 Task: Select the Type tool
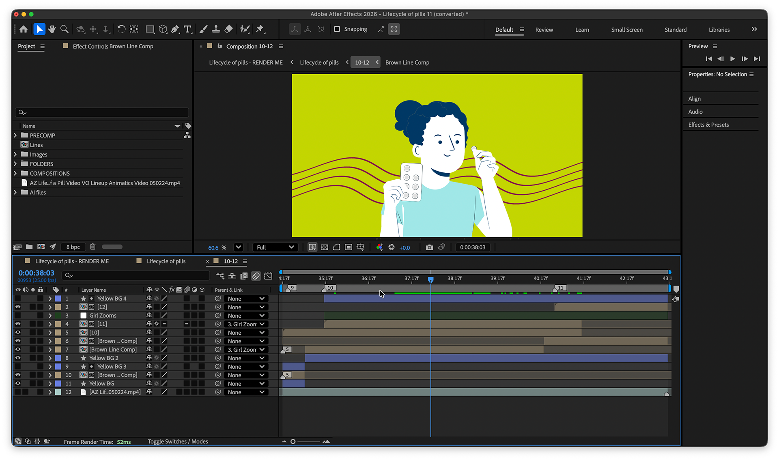coord(187,29)
